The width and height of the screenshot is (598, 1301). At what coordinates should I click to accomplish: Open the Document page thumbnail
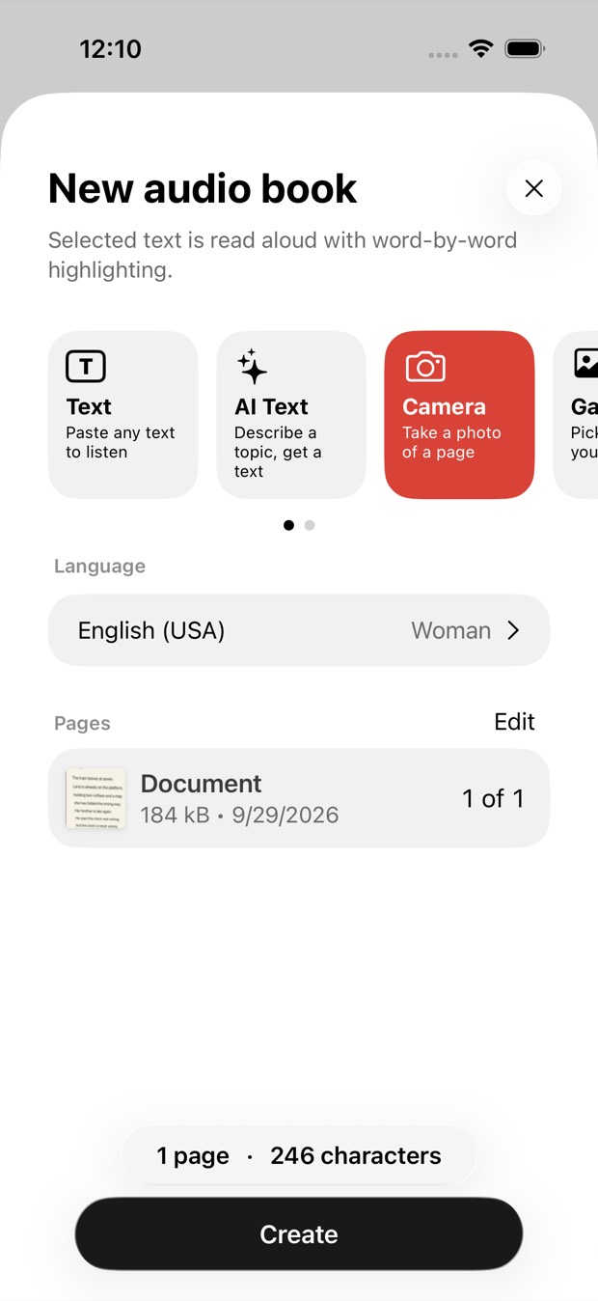pos(95,799)
